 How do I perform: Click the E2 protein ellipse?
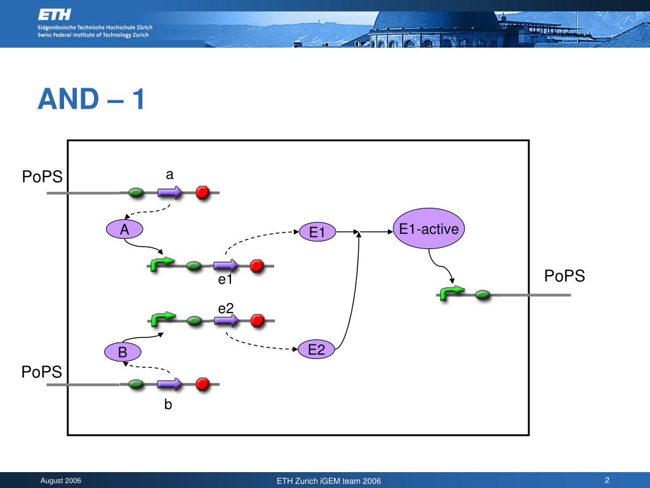point(316,349)
